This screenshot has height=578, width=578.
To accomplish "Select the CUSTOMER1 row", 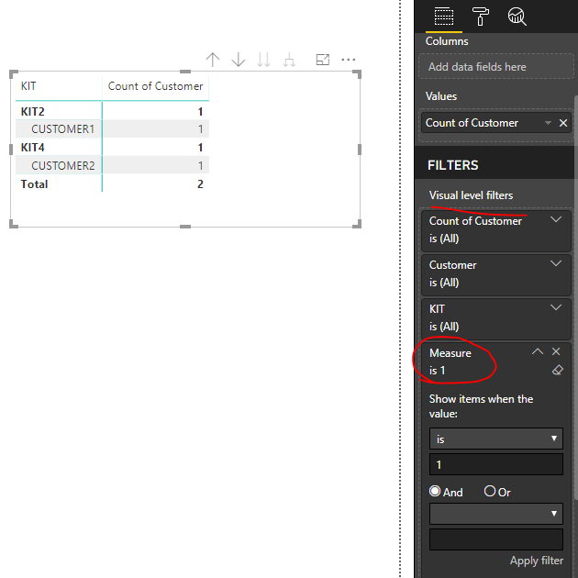I will (x=112, y=129).
